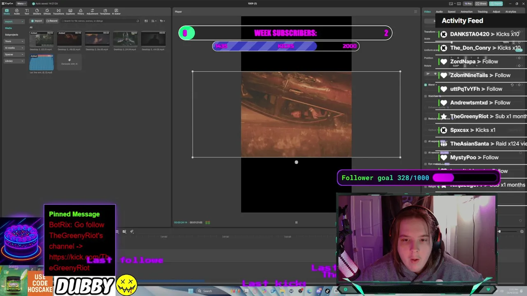Switch to the AI stylize tab
This screenshot has width=527, height=296.
coord(511,12)
